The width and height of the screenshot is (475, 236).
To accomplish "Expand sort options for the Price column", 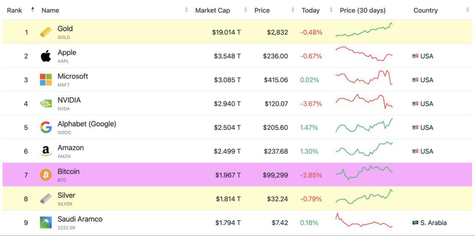I will coord(292,10).
